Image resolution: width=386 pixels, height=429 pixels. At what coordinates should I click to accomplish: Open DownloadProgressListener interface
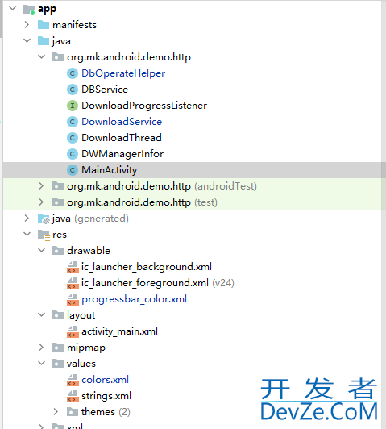pos(144,106)
